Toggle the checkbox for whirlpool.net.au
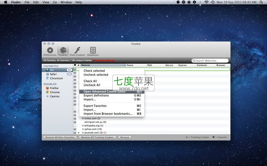The image size is (267, 166). point(75,122)
